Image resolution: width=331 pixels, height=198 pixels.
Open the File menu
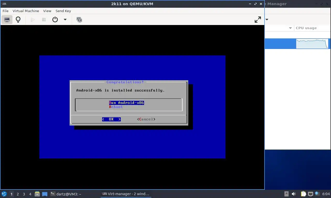(x=5, y=11)
